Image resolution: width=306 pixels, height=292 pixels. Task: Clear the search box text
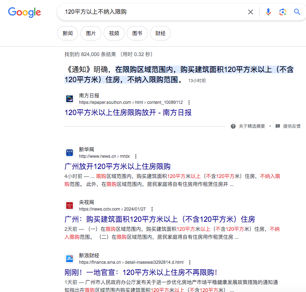click(x=251, y=12)
